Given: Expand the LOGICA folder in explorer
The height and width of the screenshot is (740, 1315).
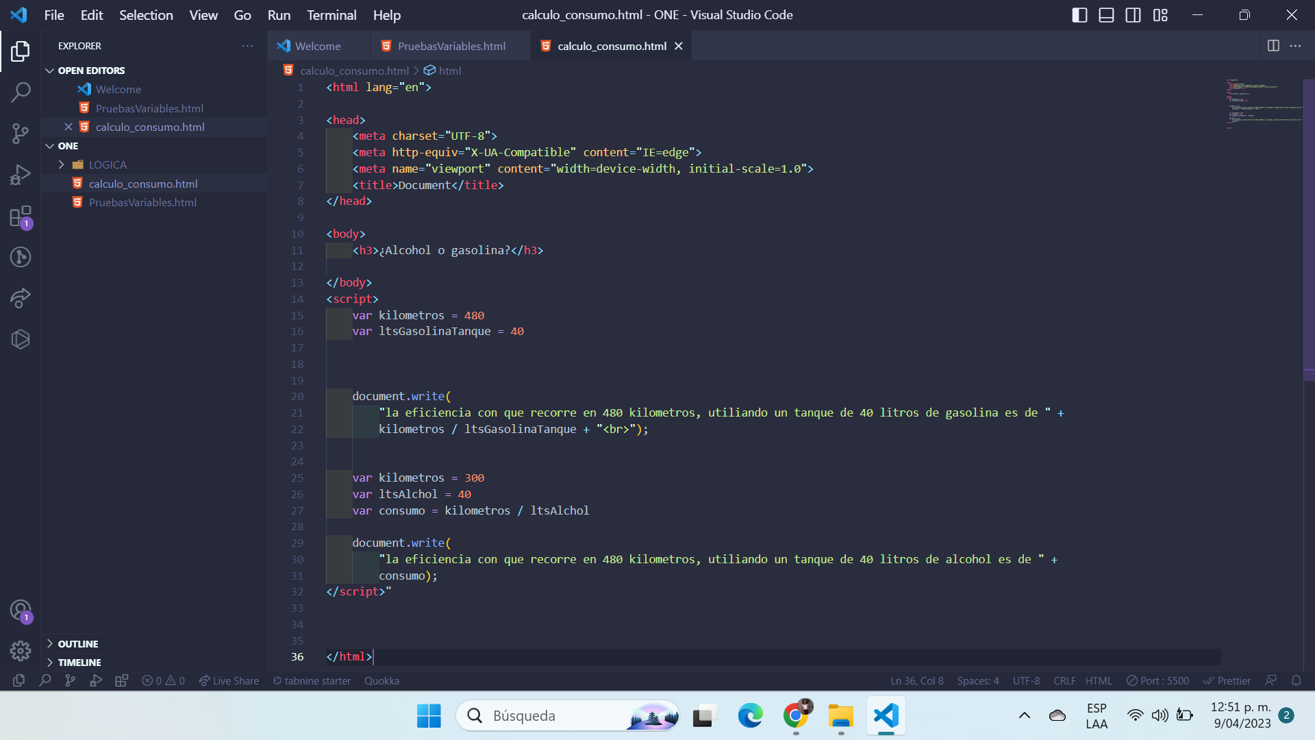Looking at the screenshot, I should (108, 164).
